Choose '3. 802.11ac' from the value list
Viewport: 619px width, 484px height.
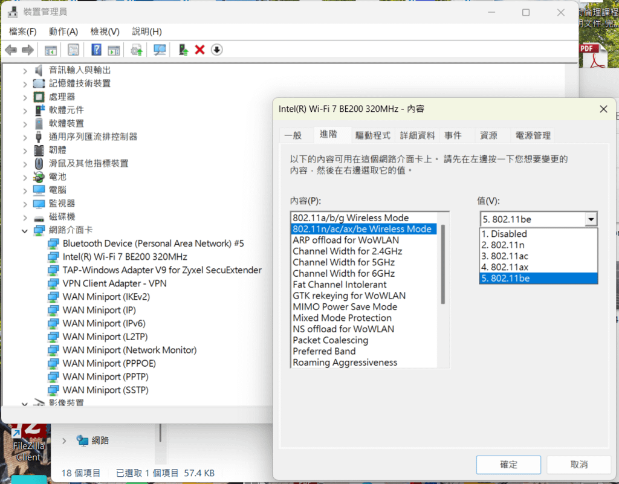[x=539, y=256]
